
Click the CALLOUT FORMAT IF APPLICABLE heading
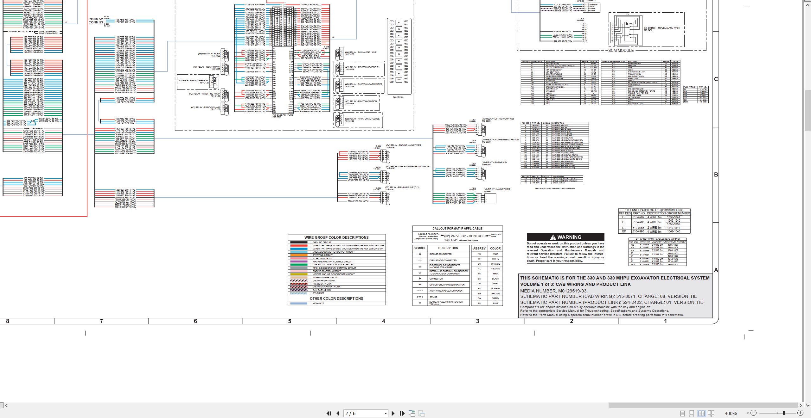(457, 228)
